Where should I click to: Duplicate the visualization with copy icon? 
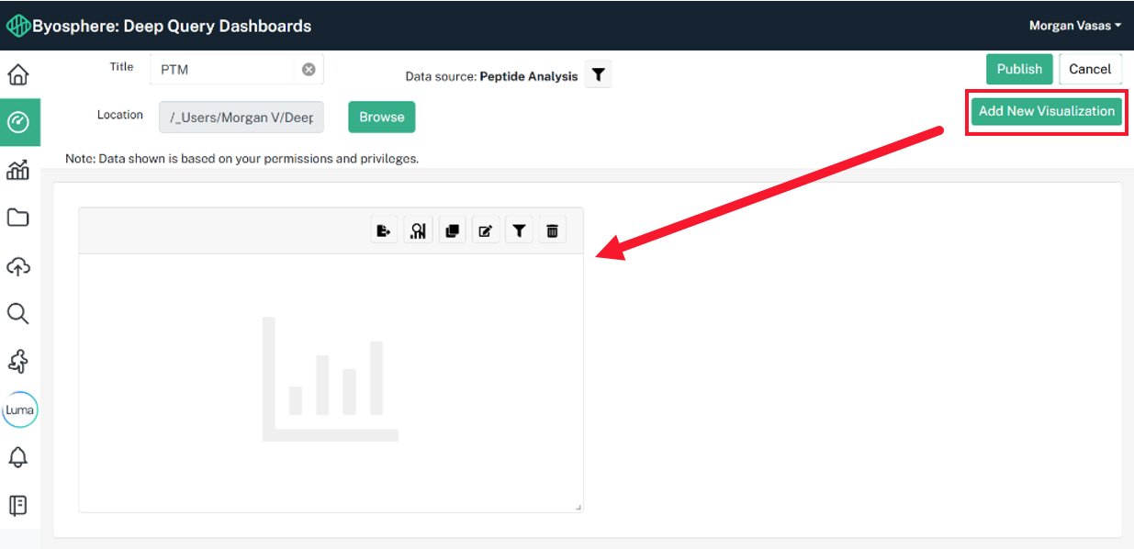452,230
